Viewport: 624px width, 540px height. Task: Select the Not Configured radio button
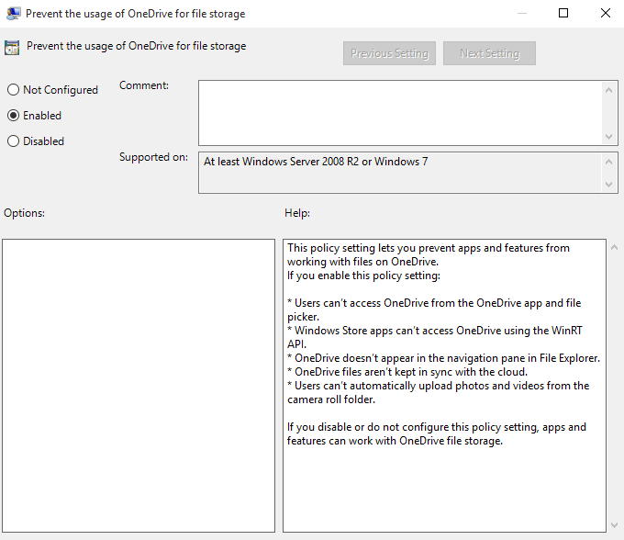click(14, 90)
